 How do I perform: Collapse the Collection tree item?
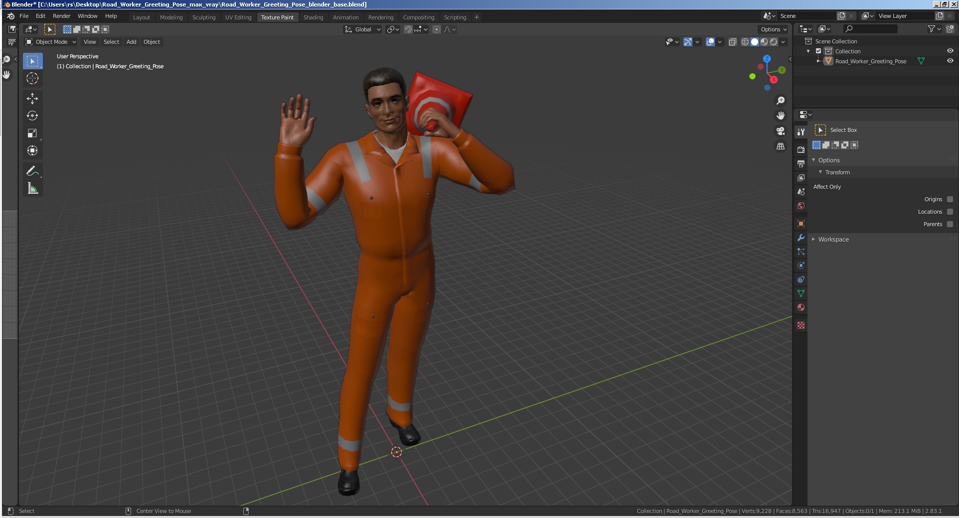pyautogui.click(x=808, y=51)
